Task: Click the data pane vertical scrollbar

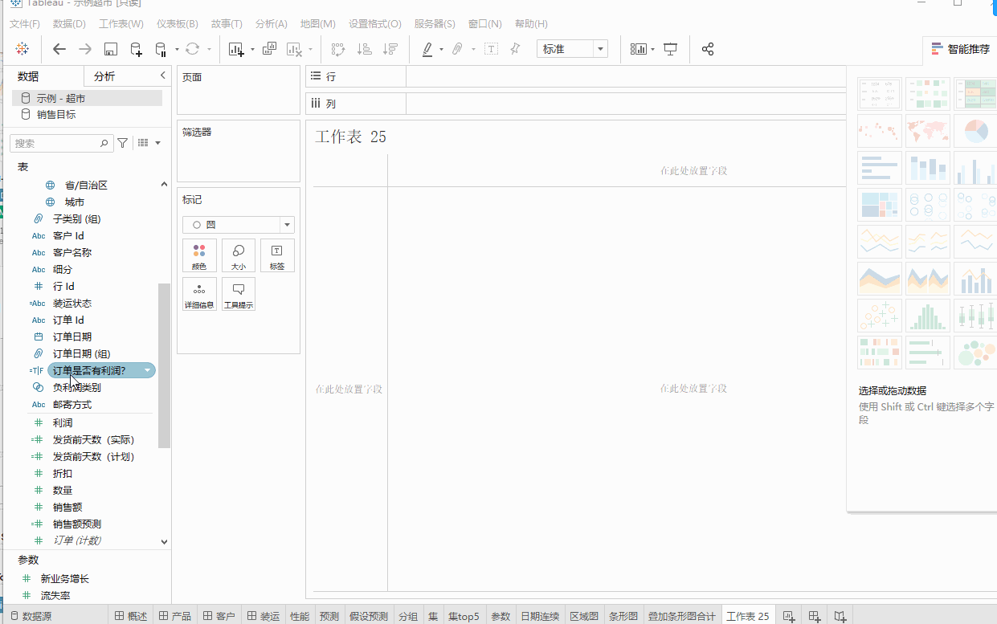Action: coord(165,365)
